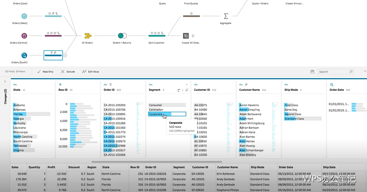Select the Orders + Returns join step
Screen dimensions: 367x192
point(122,36)
